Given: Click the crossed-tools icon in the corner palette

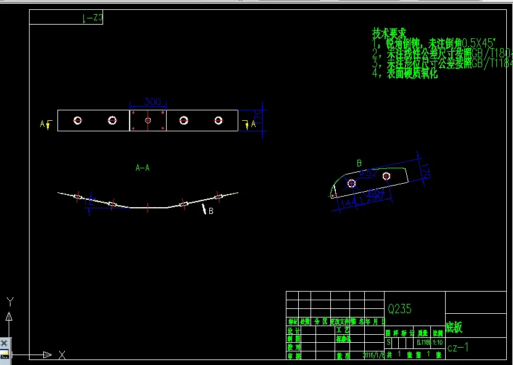Looking at the screenshot, I should (x=4, y=343).
